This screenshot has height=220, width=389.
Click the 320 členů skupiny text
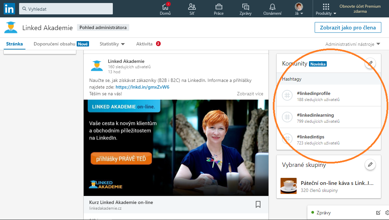pyautogui.click(x=319, y=190)
